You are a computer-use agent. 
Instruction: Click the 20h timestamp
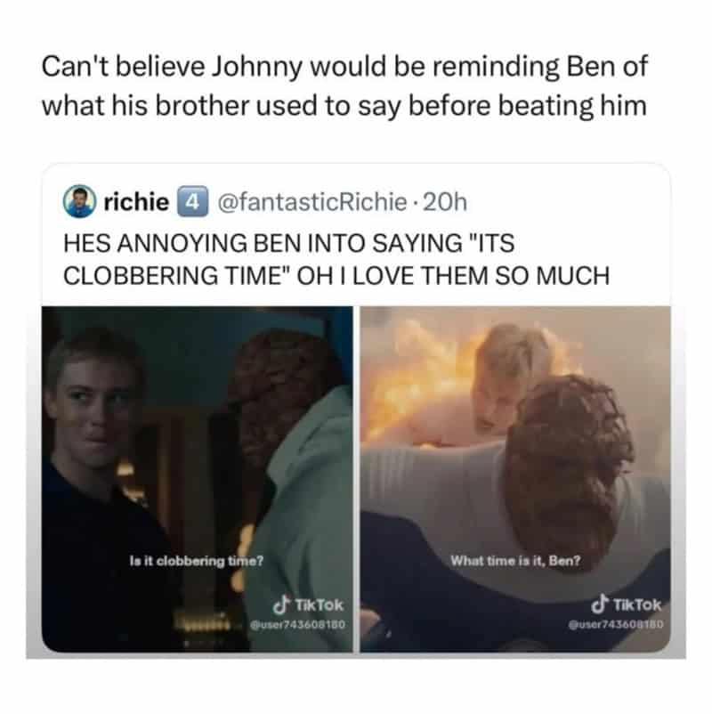445,202
